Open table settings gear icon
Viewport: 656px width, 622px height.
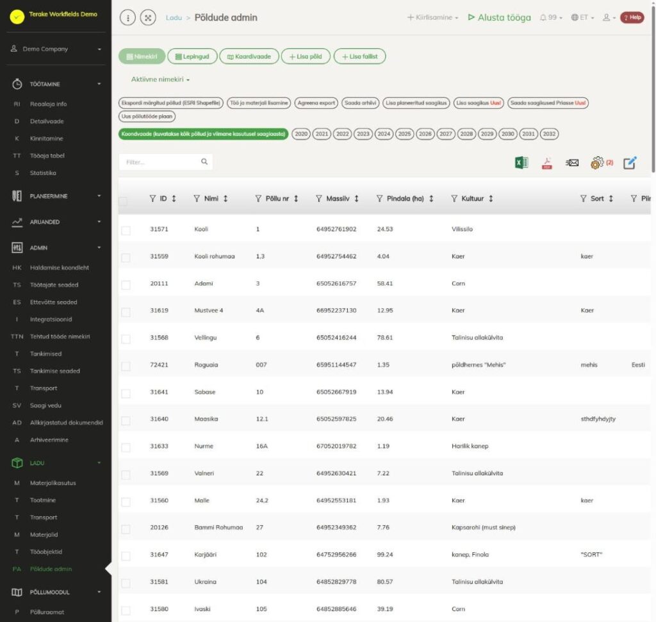coord(597,163)
